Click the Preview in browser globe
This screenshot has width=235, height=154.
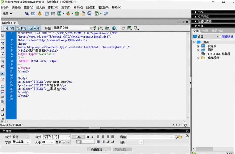pyautogui.click(x=114, y=28)
